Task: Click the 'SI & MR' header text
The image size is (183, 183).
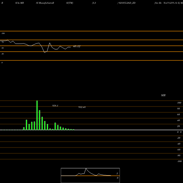Action: (x=19, y=3)
